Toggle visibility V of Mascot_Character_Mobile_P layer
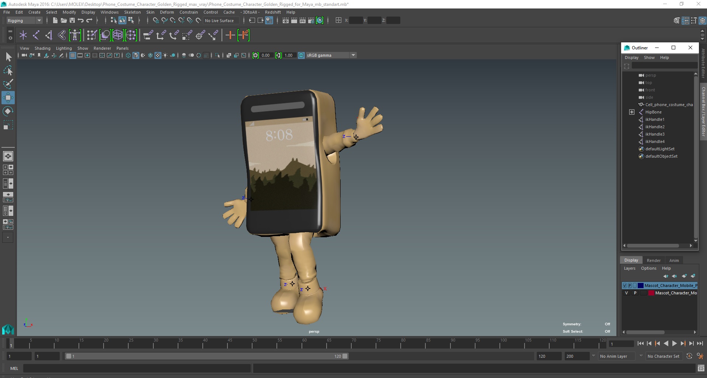Image resolution: width=707 pixels, height=378 pixels. (x=625, y=286)
